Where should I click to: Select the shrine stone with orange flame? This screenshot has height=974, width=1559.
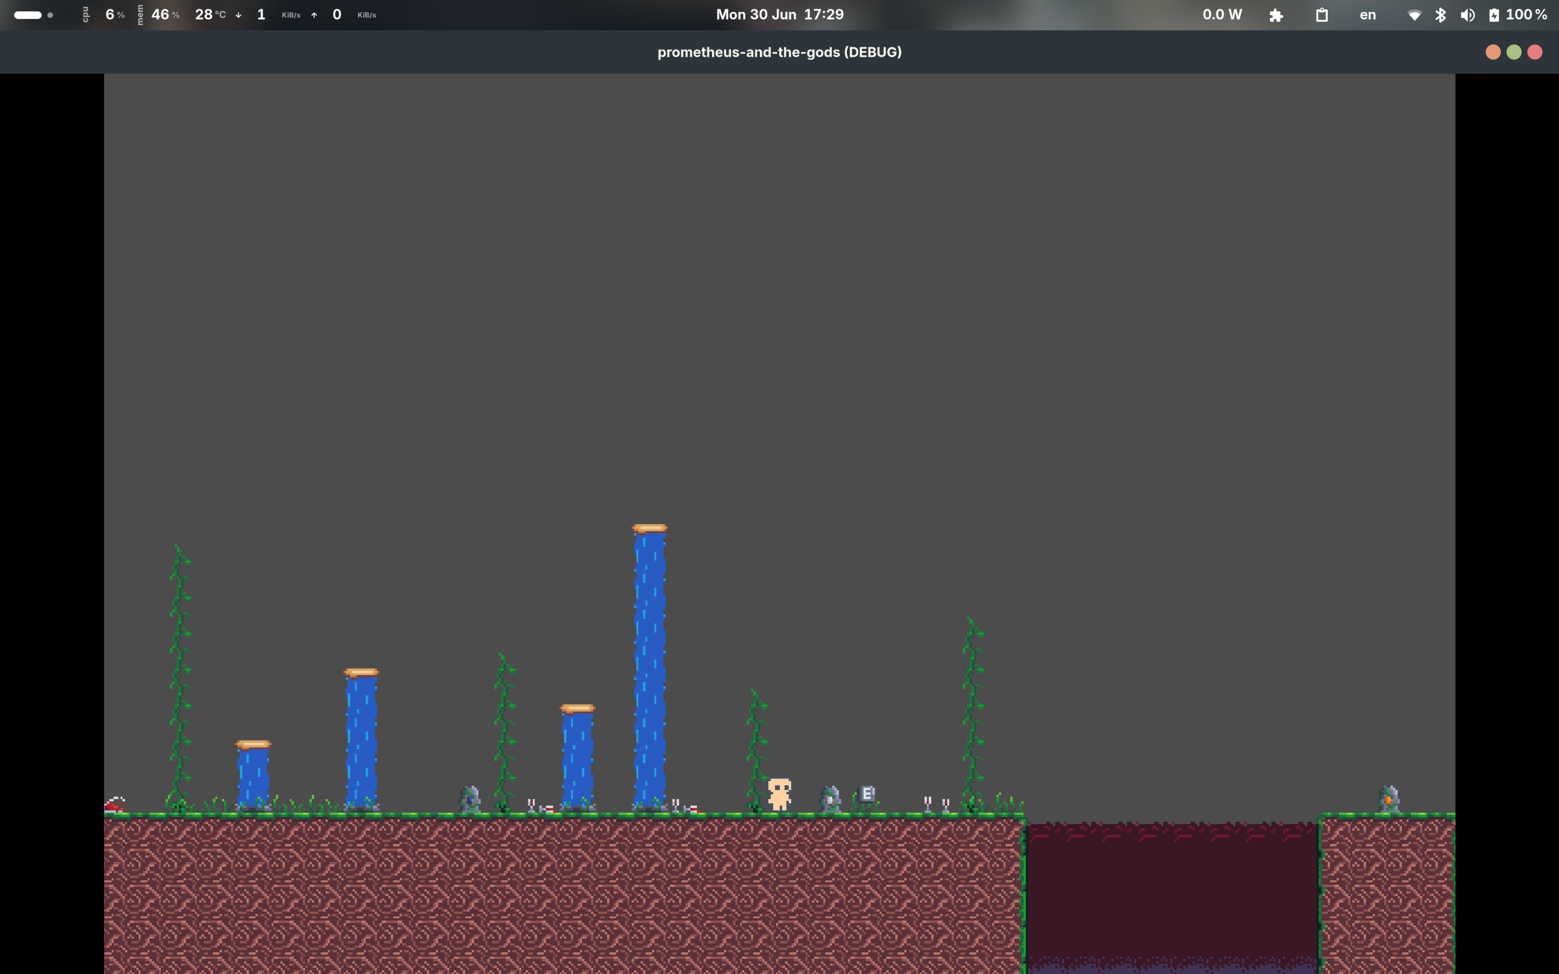1389,800
